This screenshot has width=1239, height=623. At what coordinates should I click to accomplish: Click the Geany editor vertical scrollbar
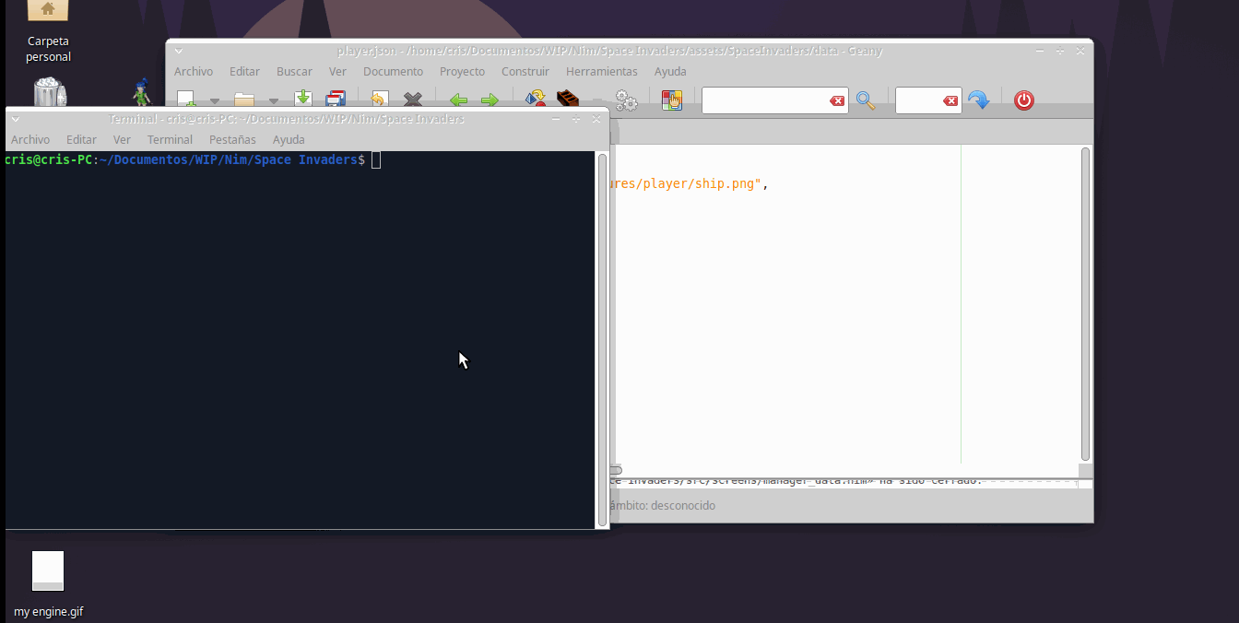pos(1085,304)
